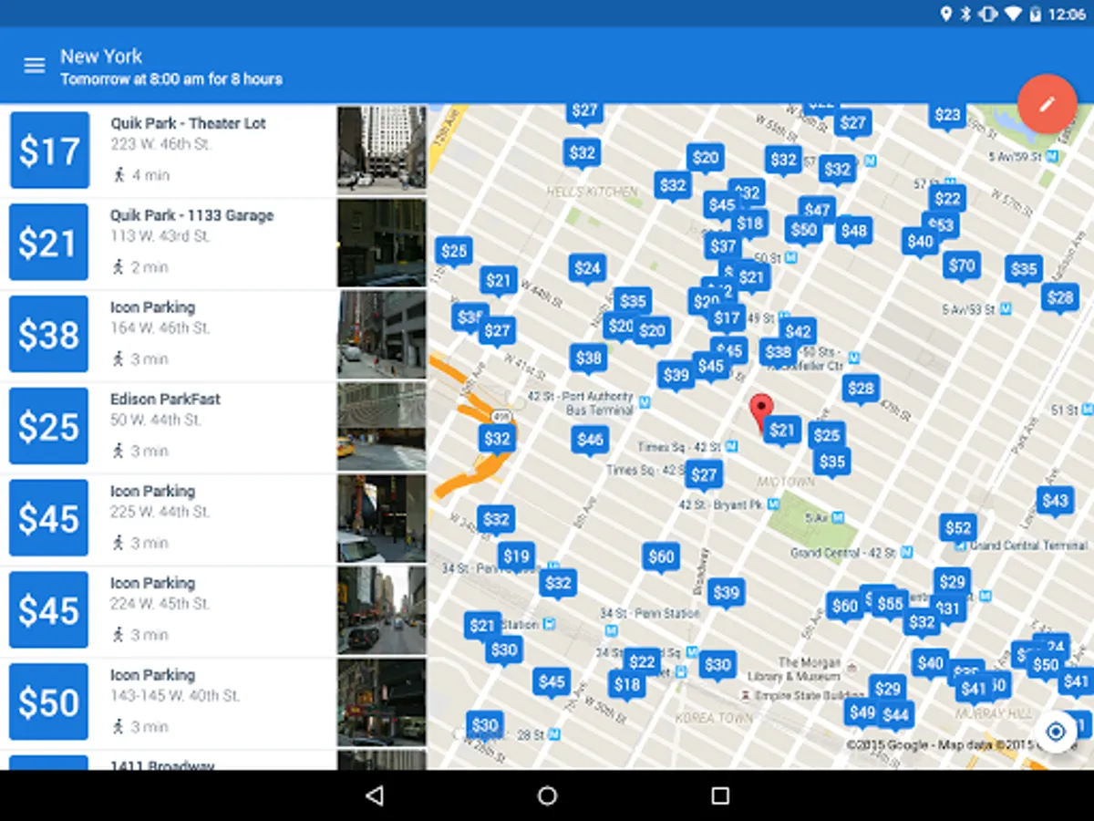This screenshot has height=821, width=1094.
Task: Select the $43 price marker on map
Action: (x=1055, y=502)
